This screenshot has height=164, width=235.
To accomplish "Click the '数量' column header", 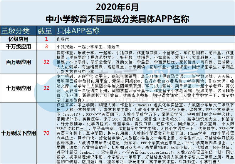I will pos(45,31).
